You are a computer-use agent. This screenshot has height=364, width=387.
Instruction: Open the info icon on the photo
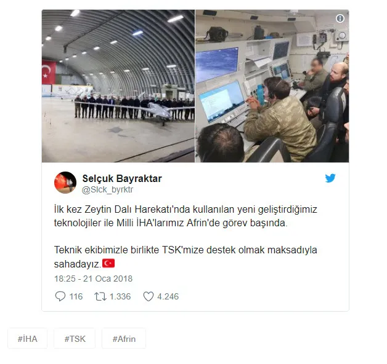(340, 18)
